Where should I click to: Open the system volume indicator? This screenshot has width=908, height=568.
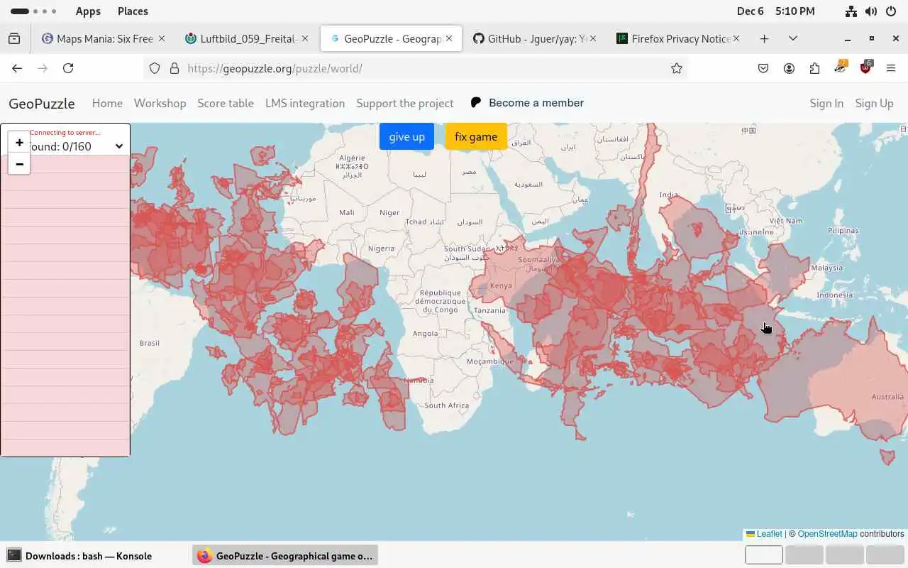pyautogui.click(x=871, y=11)
